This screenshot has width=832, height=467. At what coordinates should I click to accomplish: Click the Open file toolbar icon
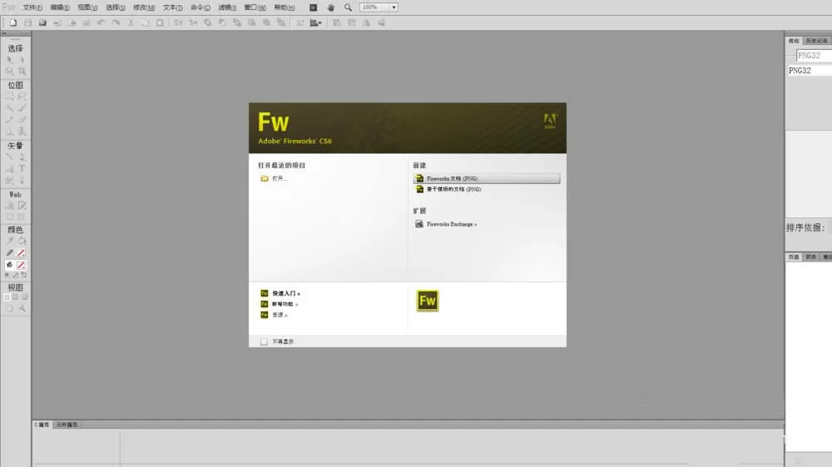point(42,22)
